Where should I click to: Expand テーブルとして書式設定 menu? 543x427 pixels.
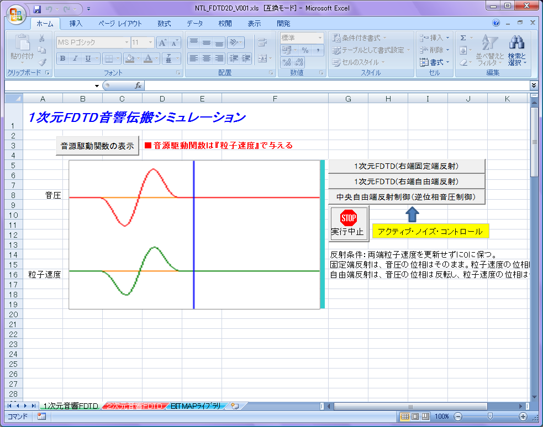(x=371, y=51)
